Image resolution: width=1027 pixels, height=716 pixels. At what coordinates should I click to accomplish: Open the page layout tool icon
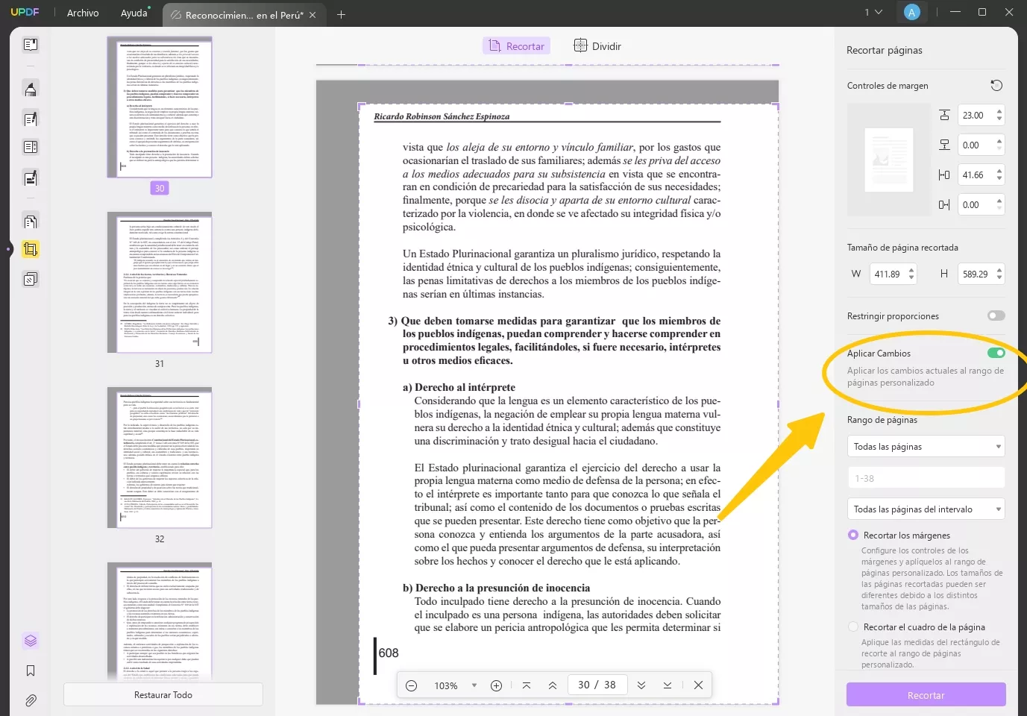(31, 147)
